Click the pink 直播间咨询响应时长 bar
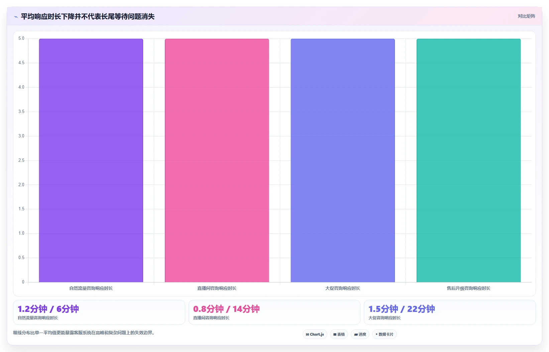 tap(217, 160)
